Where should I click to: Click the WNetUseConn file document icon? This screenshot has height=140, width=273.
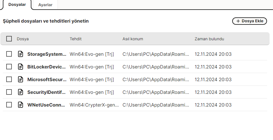coord(21,105)
